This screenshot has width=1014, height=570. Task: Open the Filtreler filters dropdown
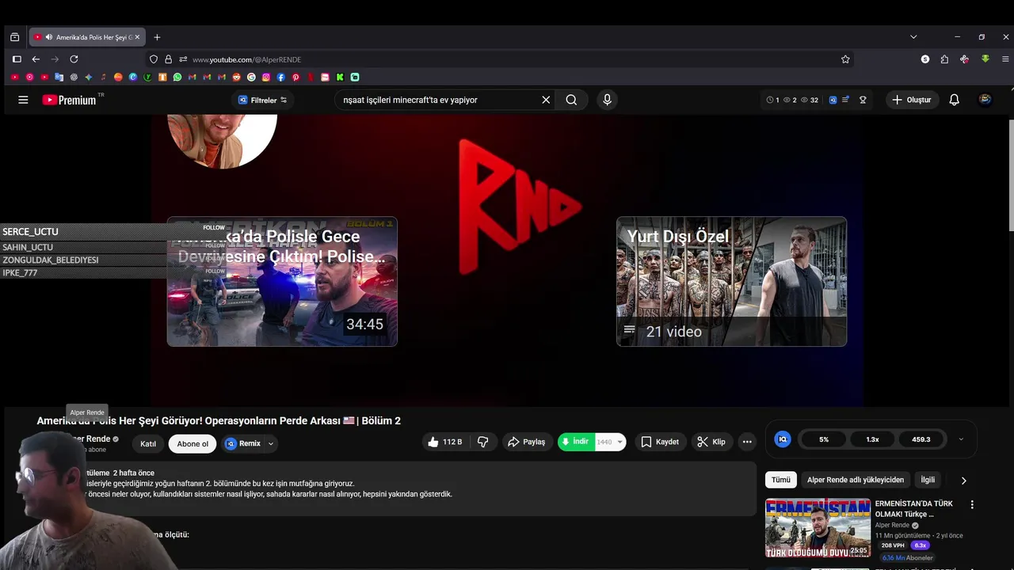click(263, 100)
